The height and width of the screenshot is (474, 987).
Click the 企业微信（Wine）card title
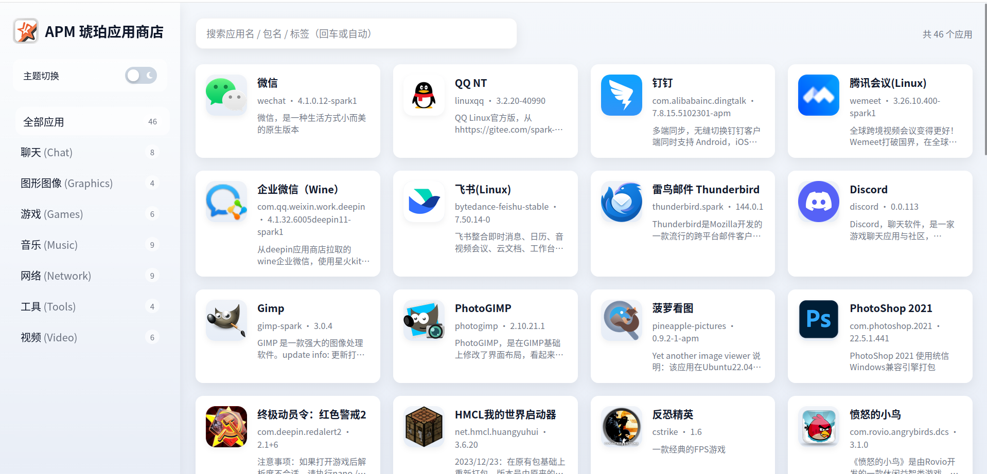pyautogui.click(x=298, y=190)
